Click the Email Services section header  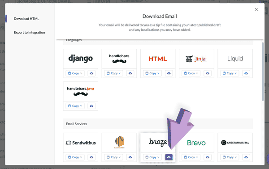pyautogui.click(x=158, y=124)
